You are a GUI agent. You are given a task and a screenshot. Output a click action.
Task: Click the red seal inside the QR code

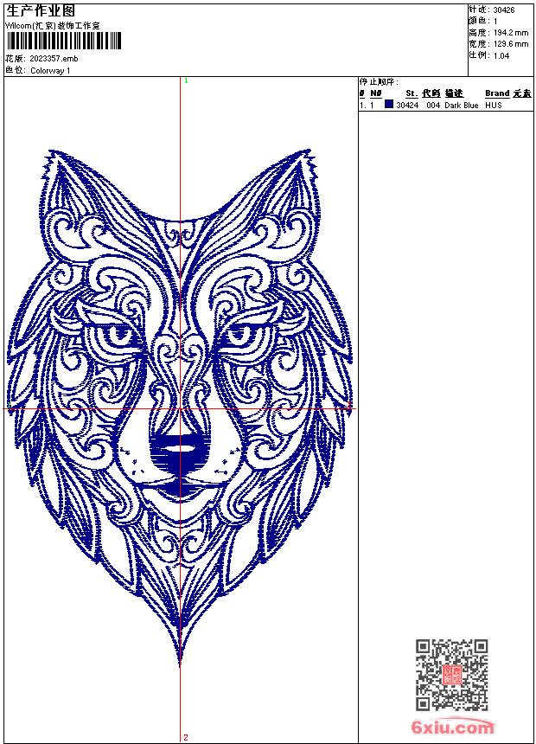click(x=452, y=675)
